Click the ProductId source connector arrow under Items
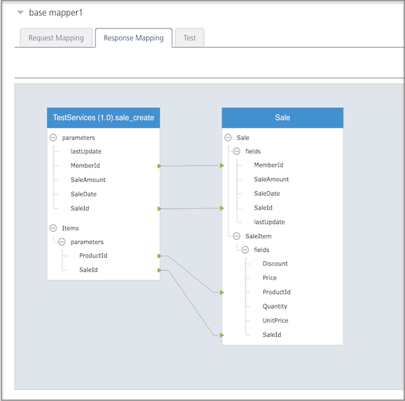 tap(159, 255)
